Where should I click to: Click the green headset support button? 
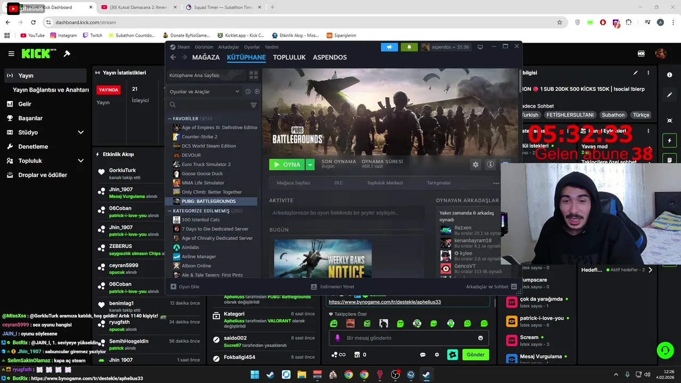click(x=665, y=350)
